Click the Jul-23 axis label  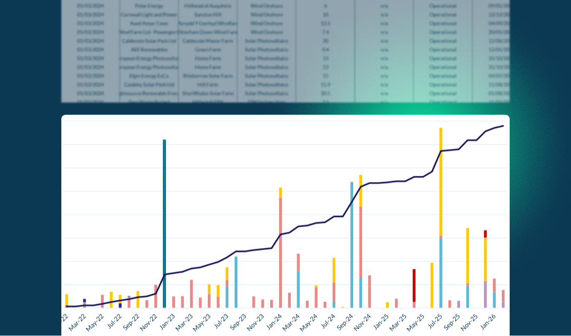pos(221,321)
